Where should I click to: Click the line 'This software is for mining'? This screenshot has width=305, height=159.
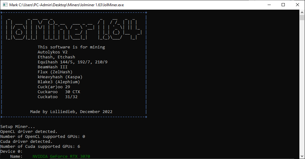(x=71, y=47)
